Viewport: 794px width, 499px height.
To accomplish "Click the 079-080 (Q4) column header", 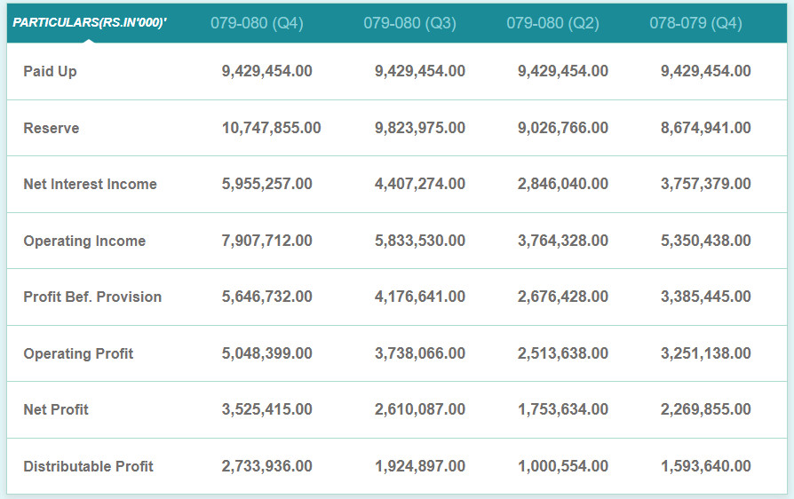I will tap(257, 23).
